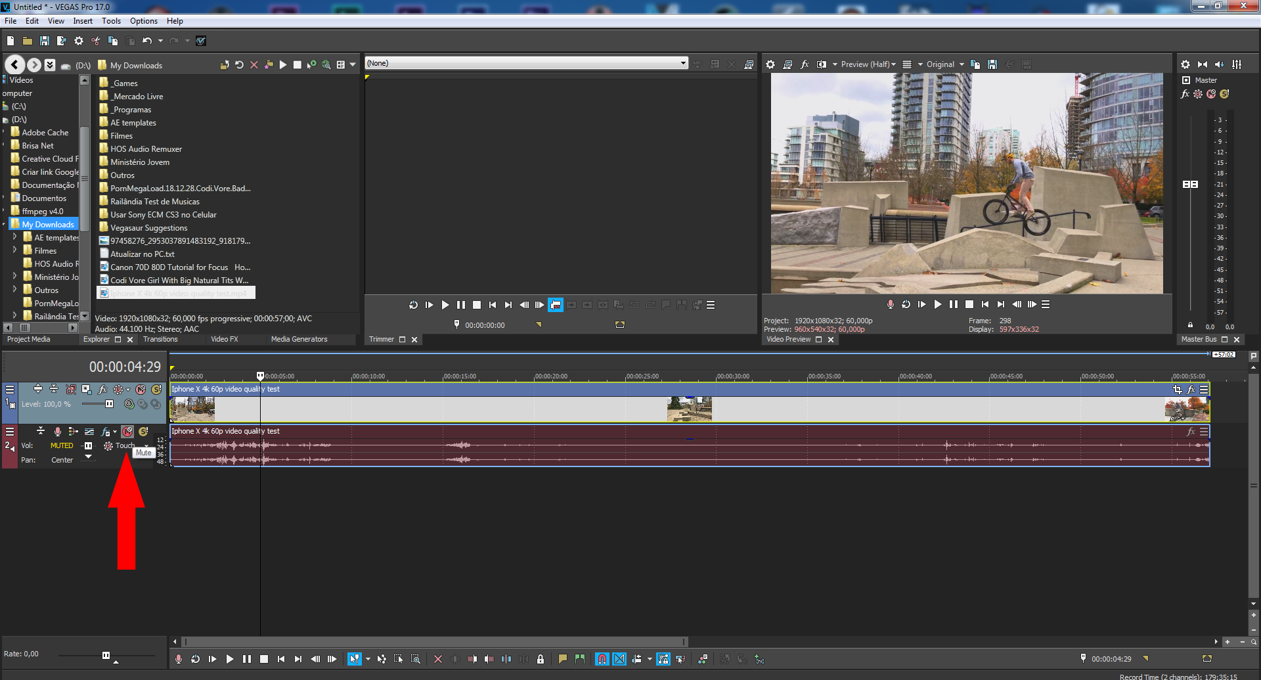Open Track FX on the video track
The height and width of the screenshot is (680, 1261).
click(102, 390)
